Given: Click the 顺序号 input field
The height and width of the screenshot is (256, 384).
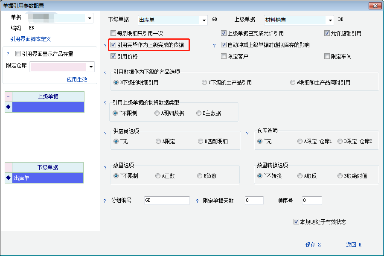Looking at the screenshot, I should click(x=311, y=201).
